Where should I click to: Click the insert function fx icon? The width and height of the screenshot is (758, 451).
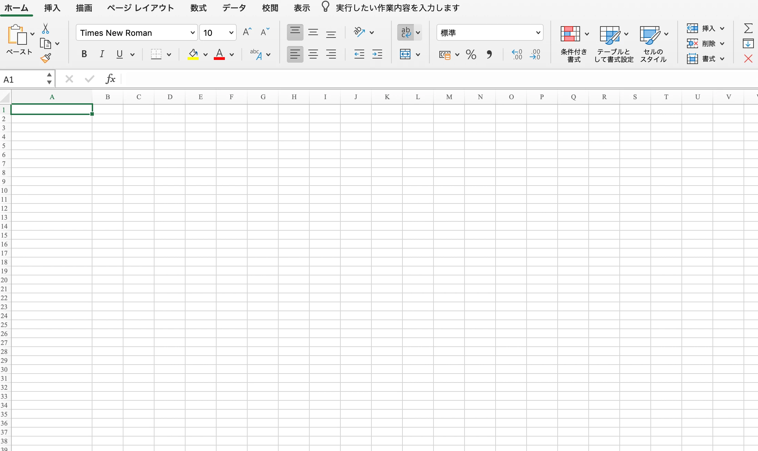pyautogui.click(x=110, y=79)
